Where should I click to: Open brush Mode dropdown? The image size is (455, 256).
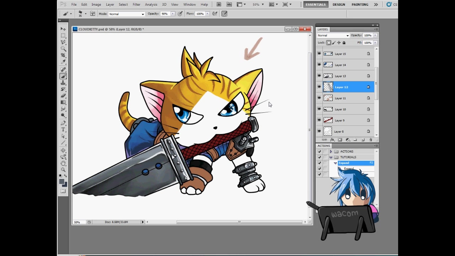click(127, 14)
